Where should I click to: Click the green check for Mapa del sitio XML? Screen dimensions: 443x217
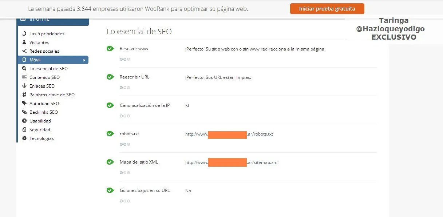(110, 162)
